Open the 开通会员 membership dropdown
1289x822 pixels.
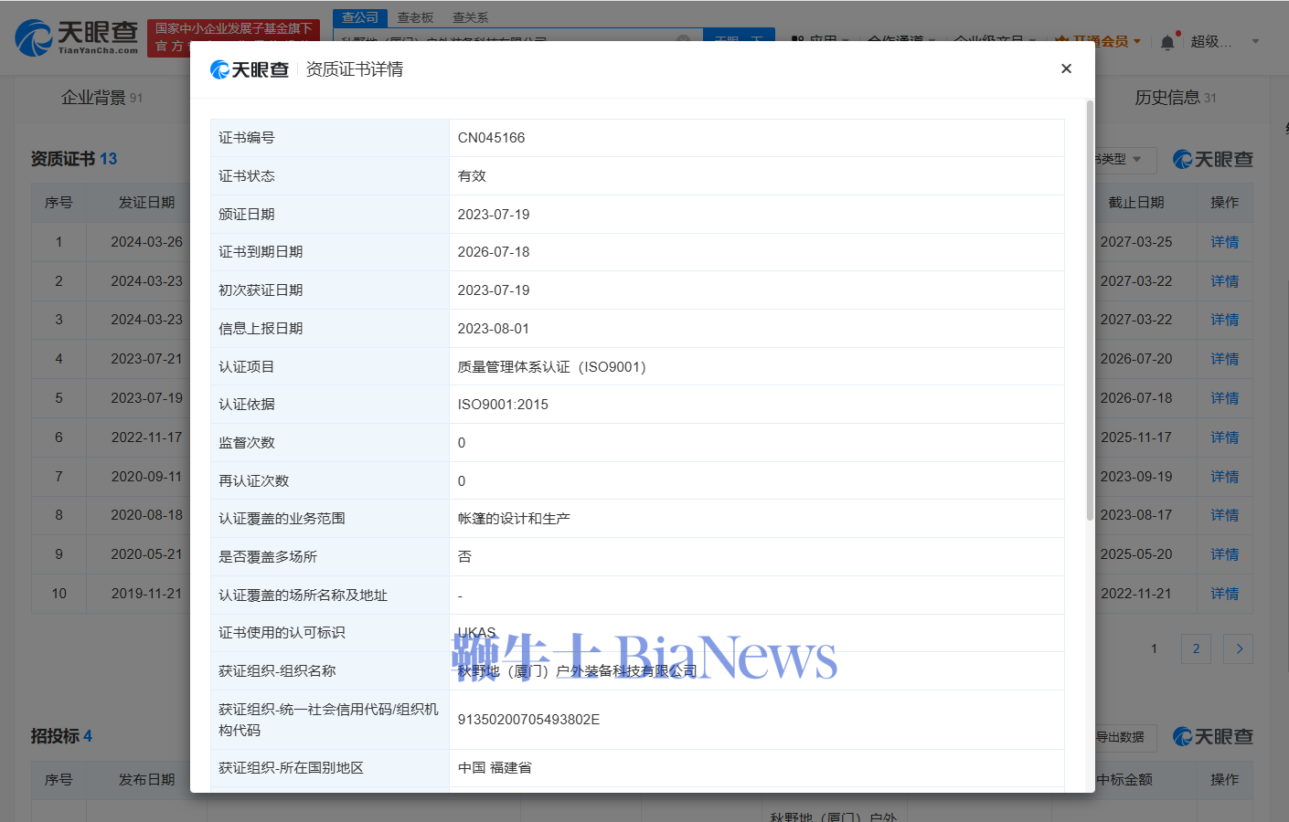pyautogui.click(x=1098, y=41)
